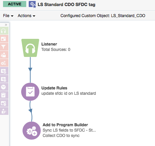Open the File dropdown menu
The width and height of the screenshot is (155, 146).
click(x=8, y=16)
